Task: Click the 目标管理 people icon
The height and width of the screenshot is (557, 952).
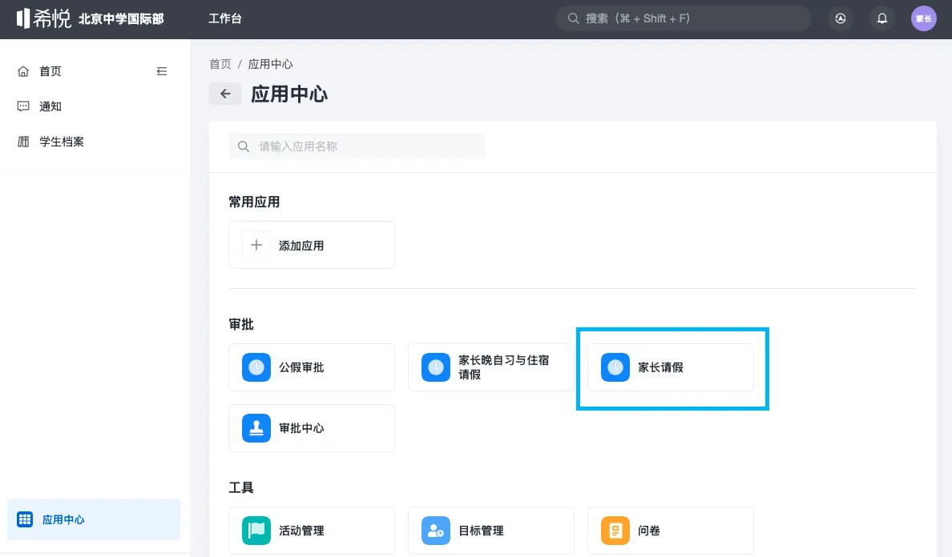Action: 435,530
